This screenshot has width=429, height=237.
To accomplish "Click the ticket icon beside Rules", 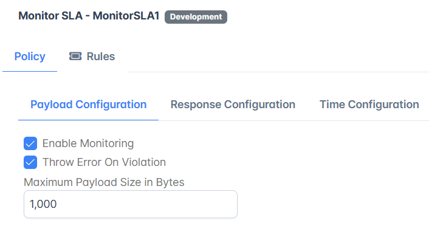I will (75, 57).
